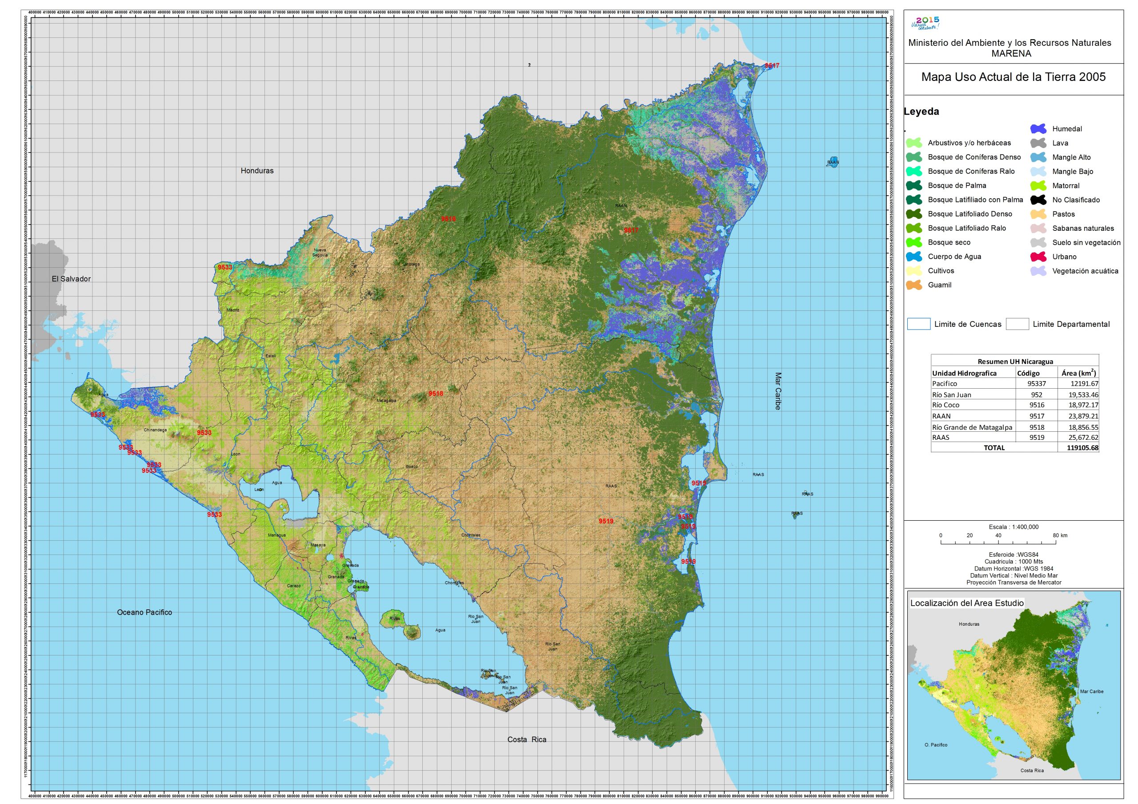Click the Oceano Pacifico text label
Screen dimensions: 1138x804
[x=144, y=613]
